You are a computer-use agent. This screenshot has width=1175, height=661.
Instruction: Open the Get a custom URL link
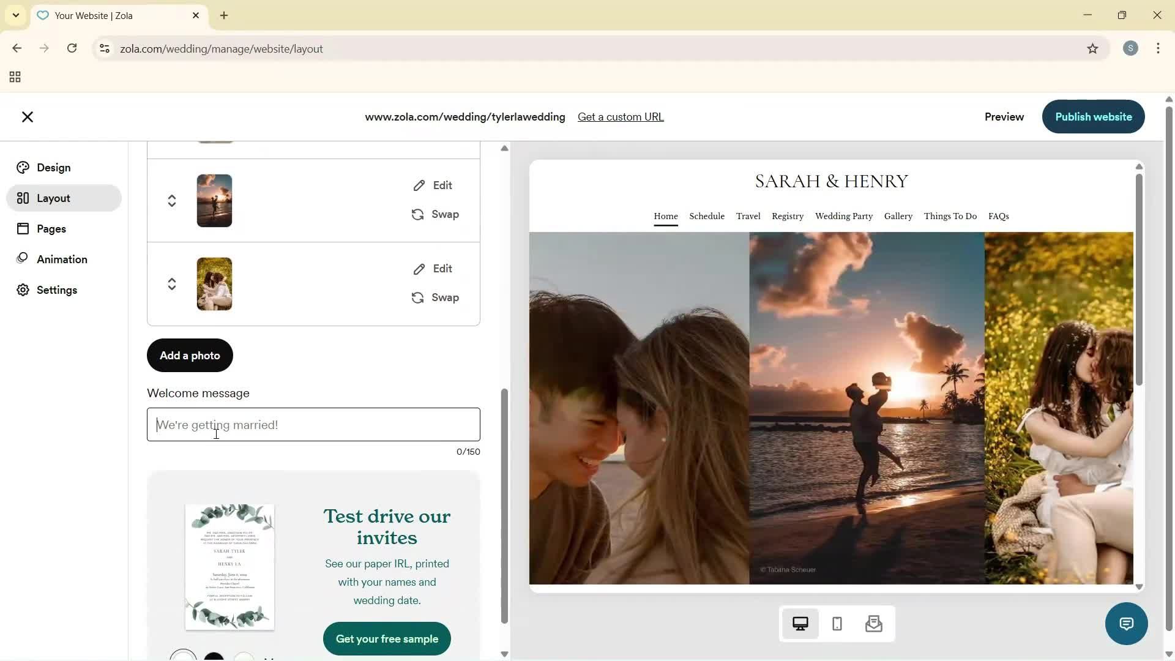pyautogui.click(x=621, y=116)
